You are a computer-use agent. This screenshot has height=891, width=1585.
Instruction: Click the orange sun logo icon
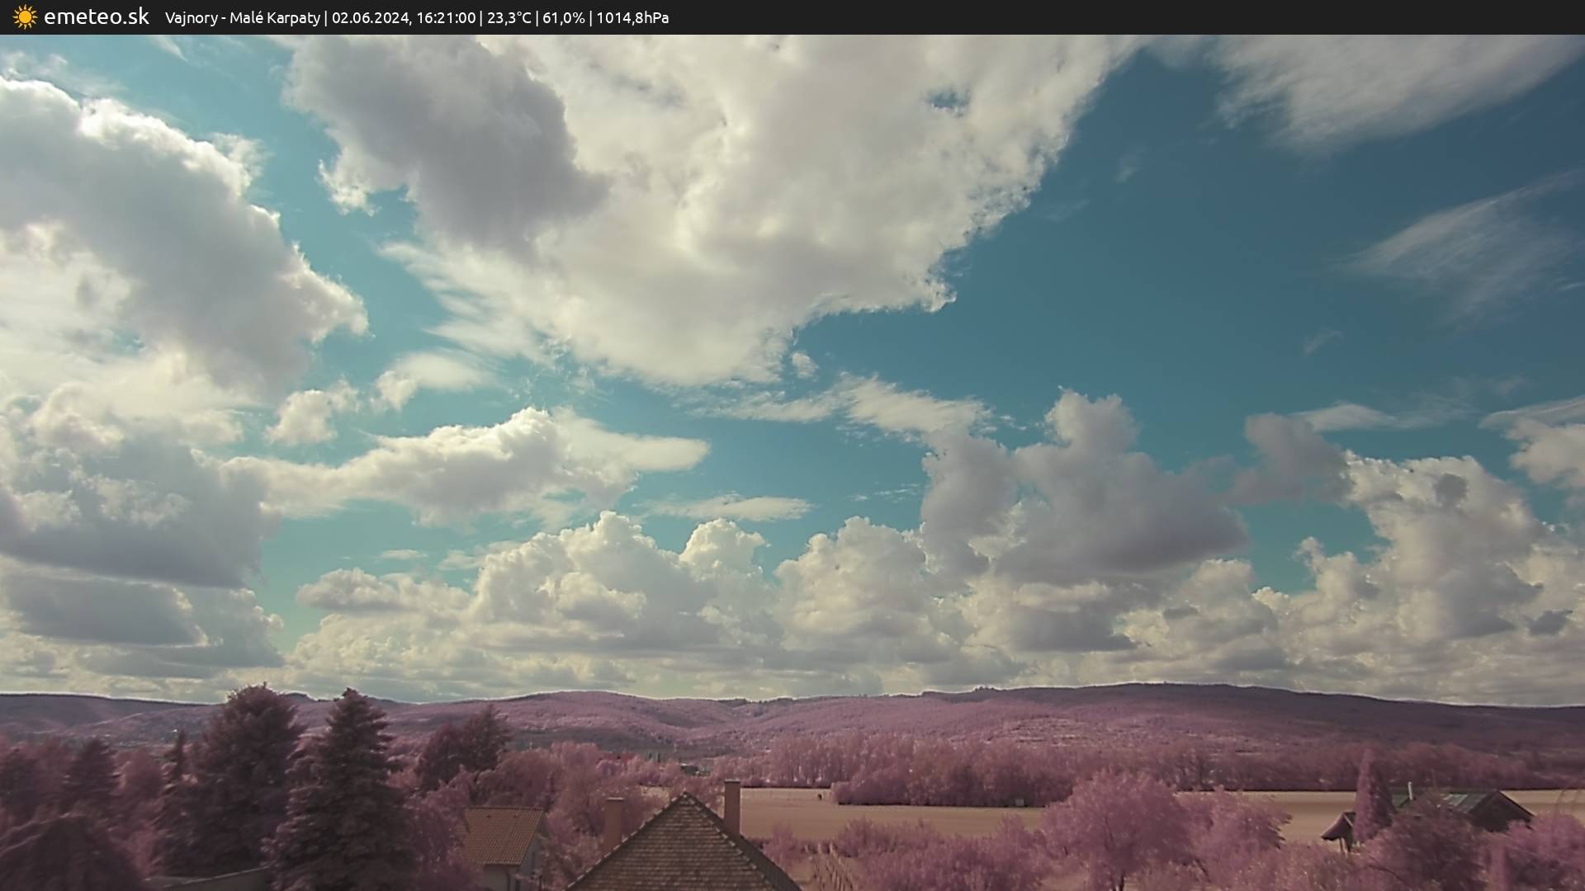pyautogui.click(x=25, y=16)
